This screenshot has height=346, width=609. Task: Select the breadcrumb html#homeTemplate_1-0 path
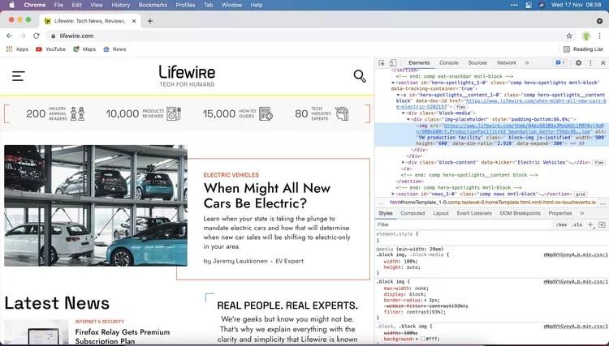(x=493, y=203)
